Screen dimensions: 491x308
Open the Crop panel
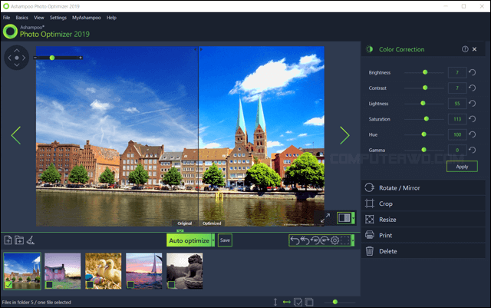click(423, 204)
